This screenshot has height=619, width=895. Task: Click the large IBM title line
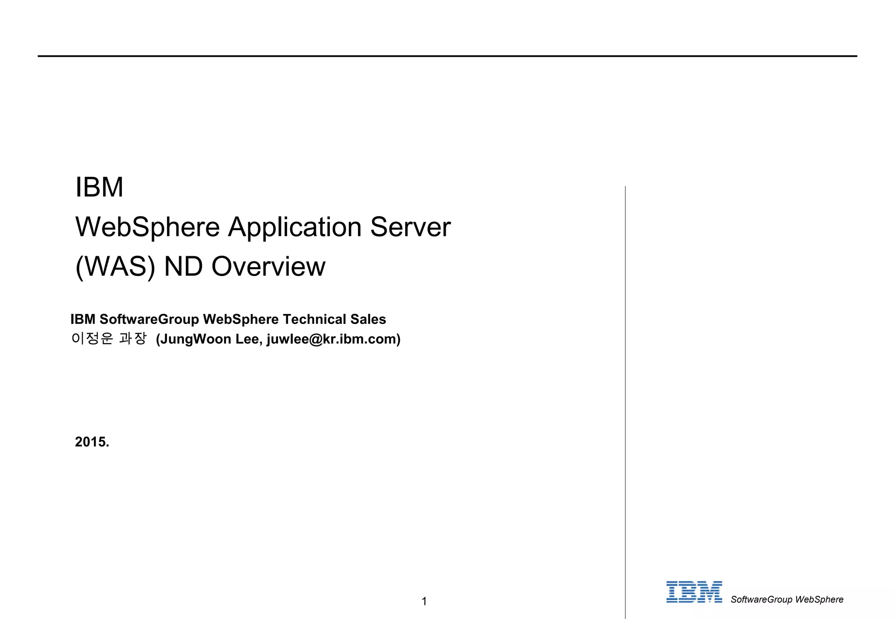click(100, 187)
